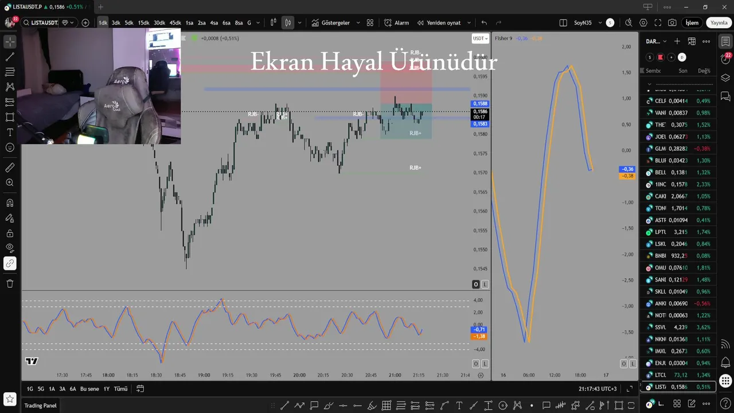
Task: Open the emoji icons tool
Action: coord(10,147)
